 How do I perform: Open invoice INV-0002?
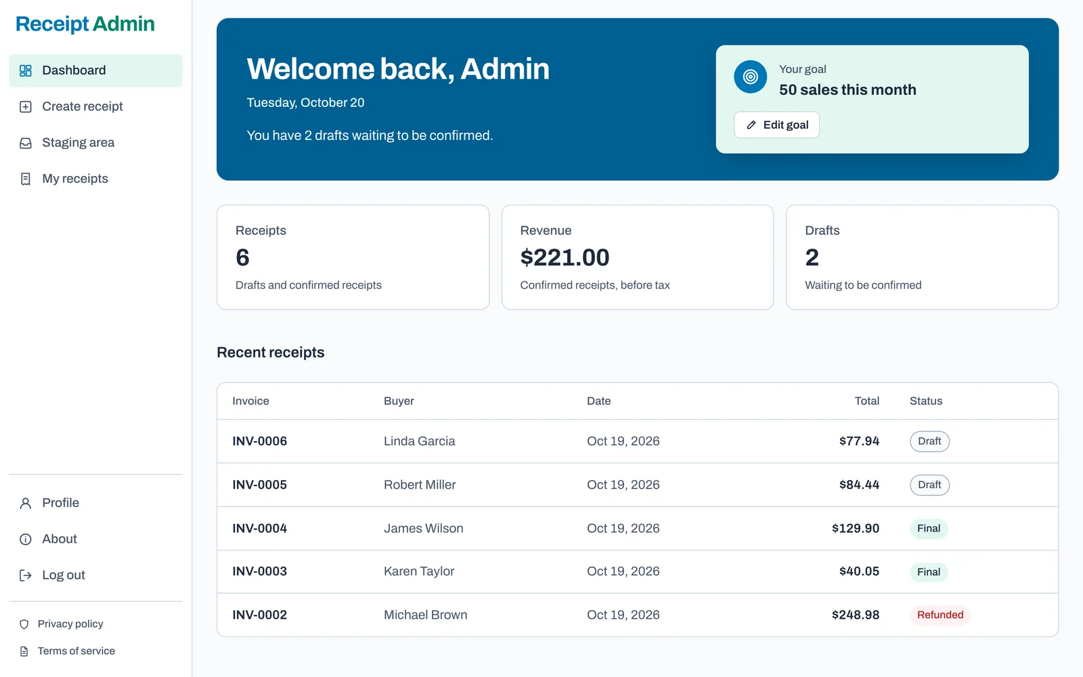[260, 615]
